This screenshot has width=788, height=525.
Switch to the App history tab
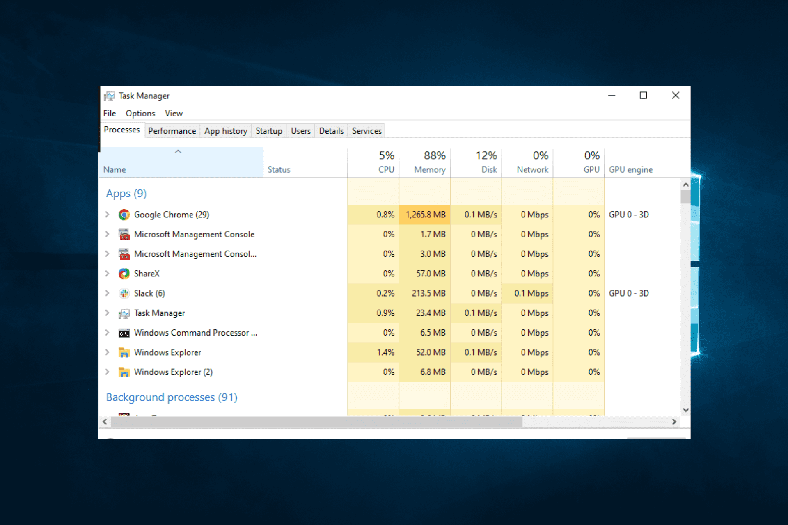pos(226,131)
